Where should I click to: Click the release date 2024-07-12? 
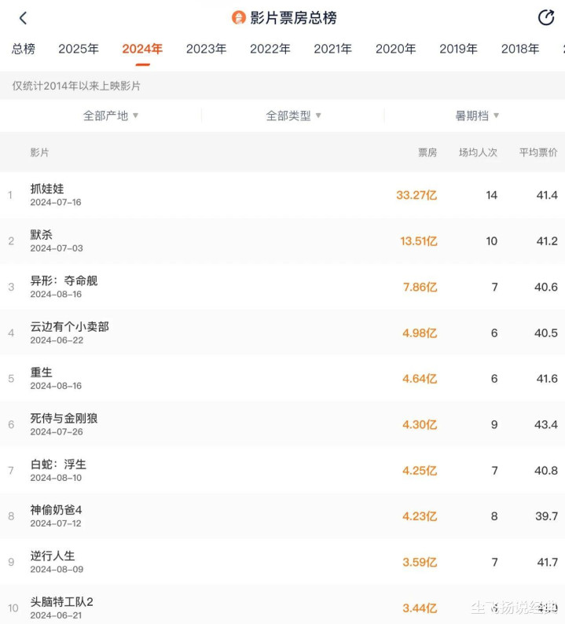[56, 523]
